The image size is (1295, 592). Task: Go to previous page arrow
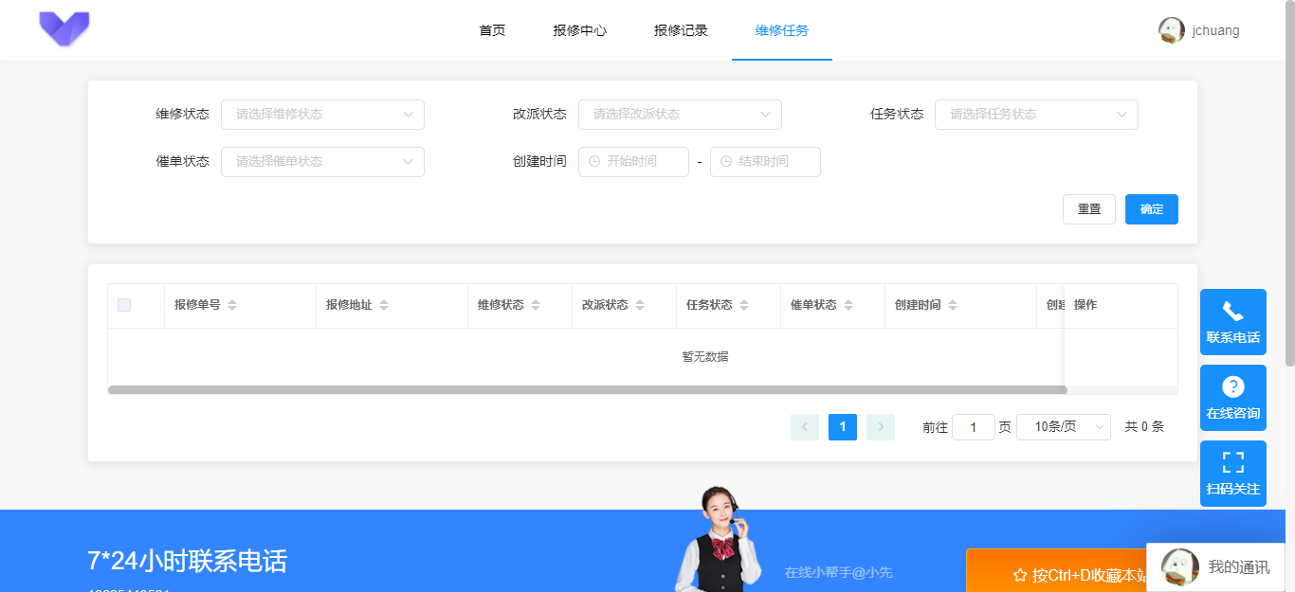tap(805, 427)
